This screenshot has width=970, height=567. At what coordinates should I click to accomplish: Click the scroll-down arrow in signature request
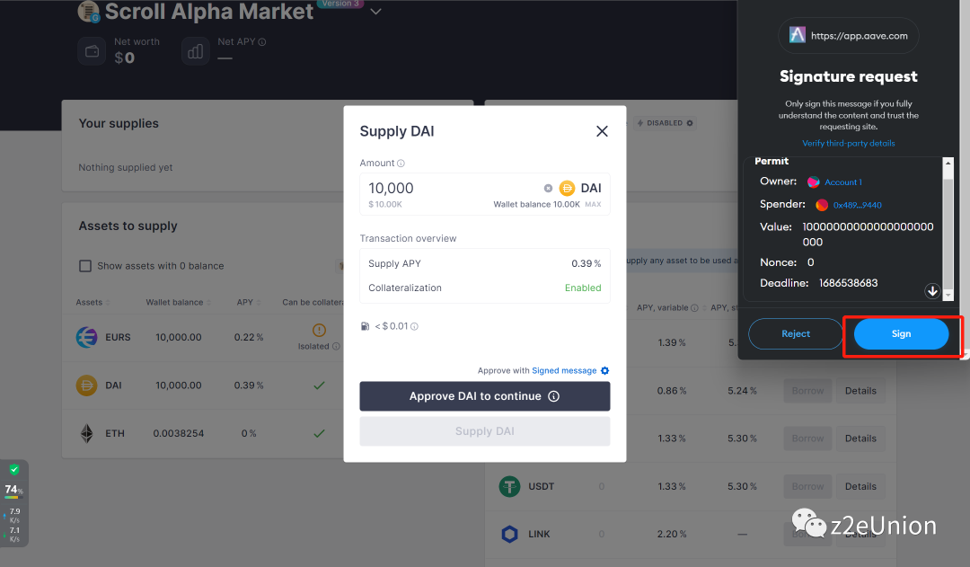pyautogui.click(x=932, y=291)
